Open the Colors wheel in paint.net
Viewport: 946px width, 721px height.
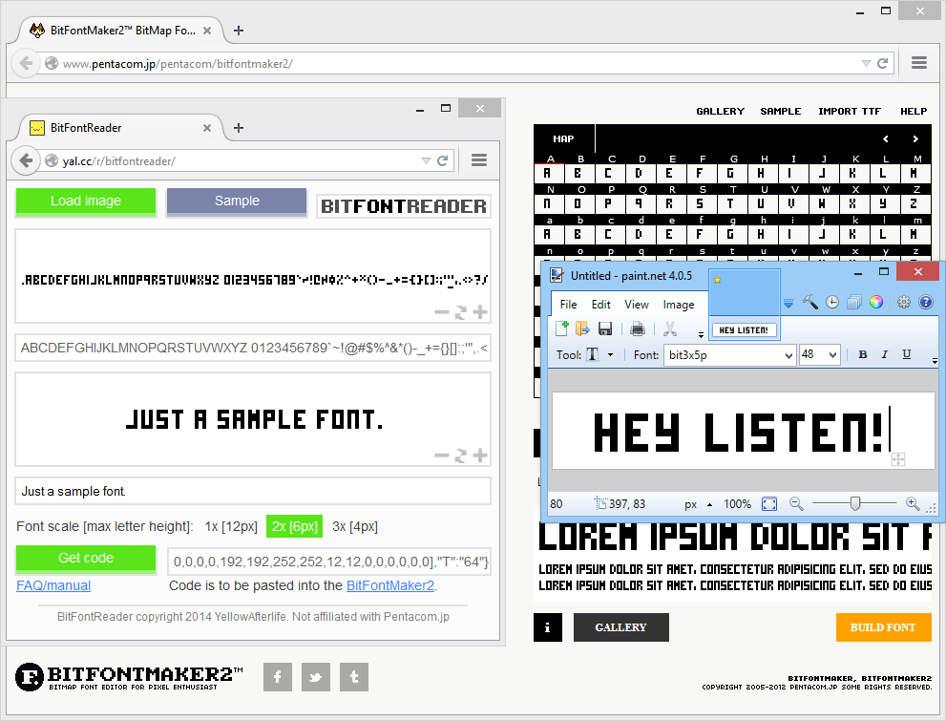tap(876, 302)
